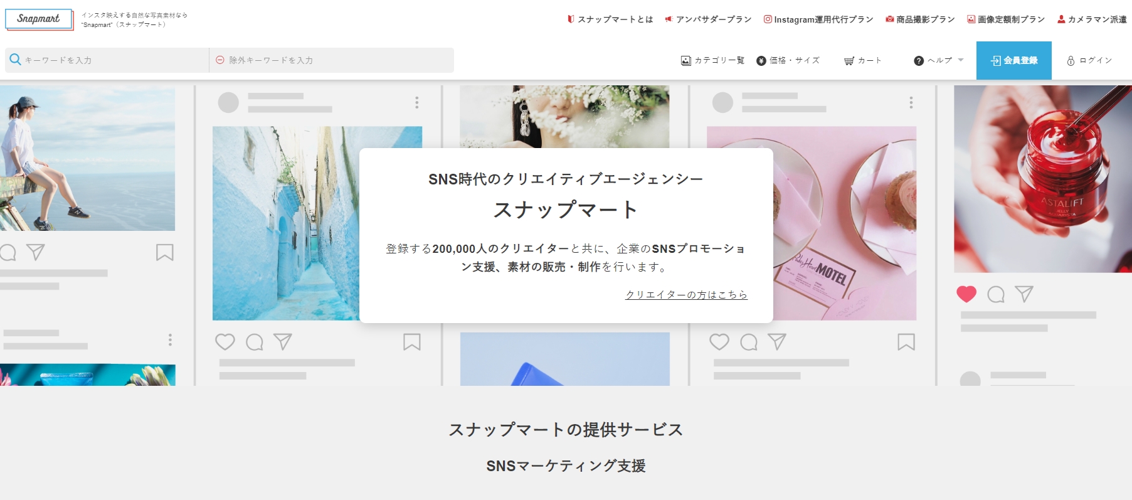Expand the ヘルプ help dropdown
This screenshot has width=1132, height=500.
point(939,60)
